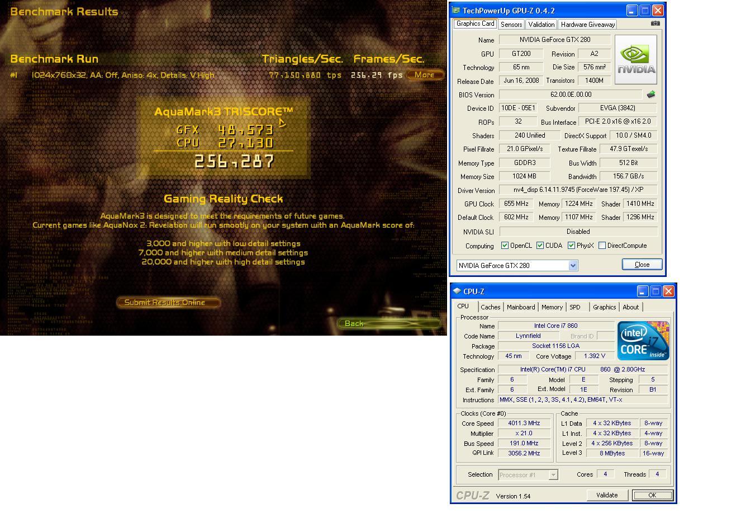Open the About tab in CPU-Z

[630, 307]
